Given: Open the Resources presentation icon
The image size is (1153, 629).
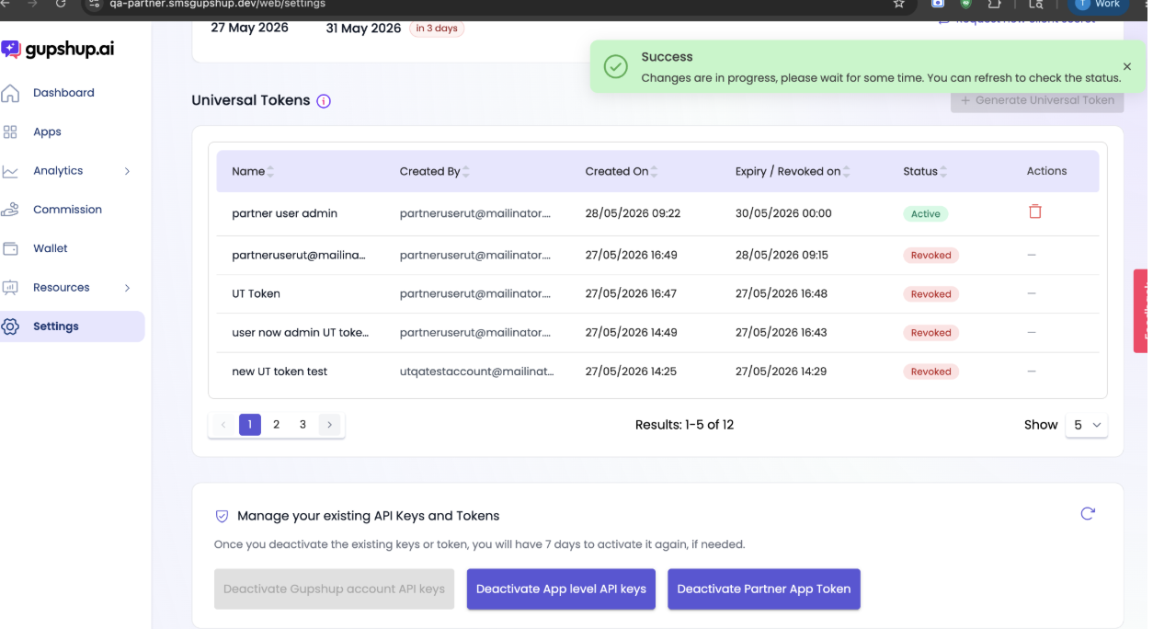Looking at the screenshot, I should [10, 288].
